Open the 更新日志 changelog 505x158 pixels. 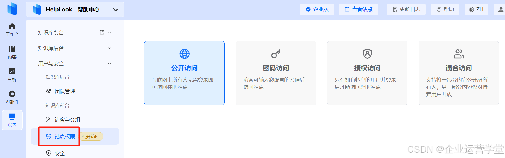click(x=406, y=9)
